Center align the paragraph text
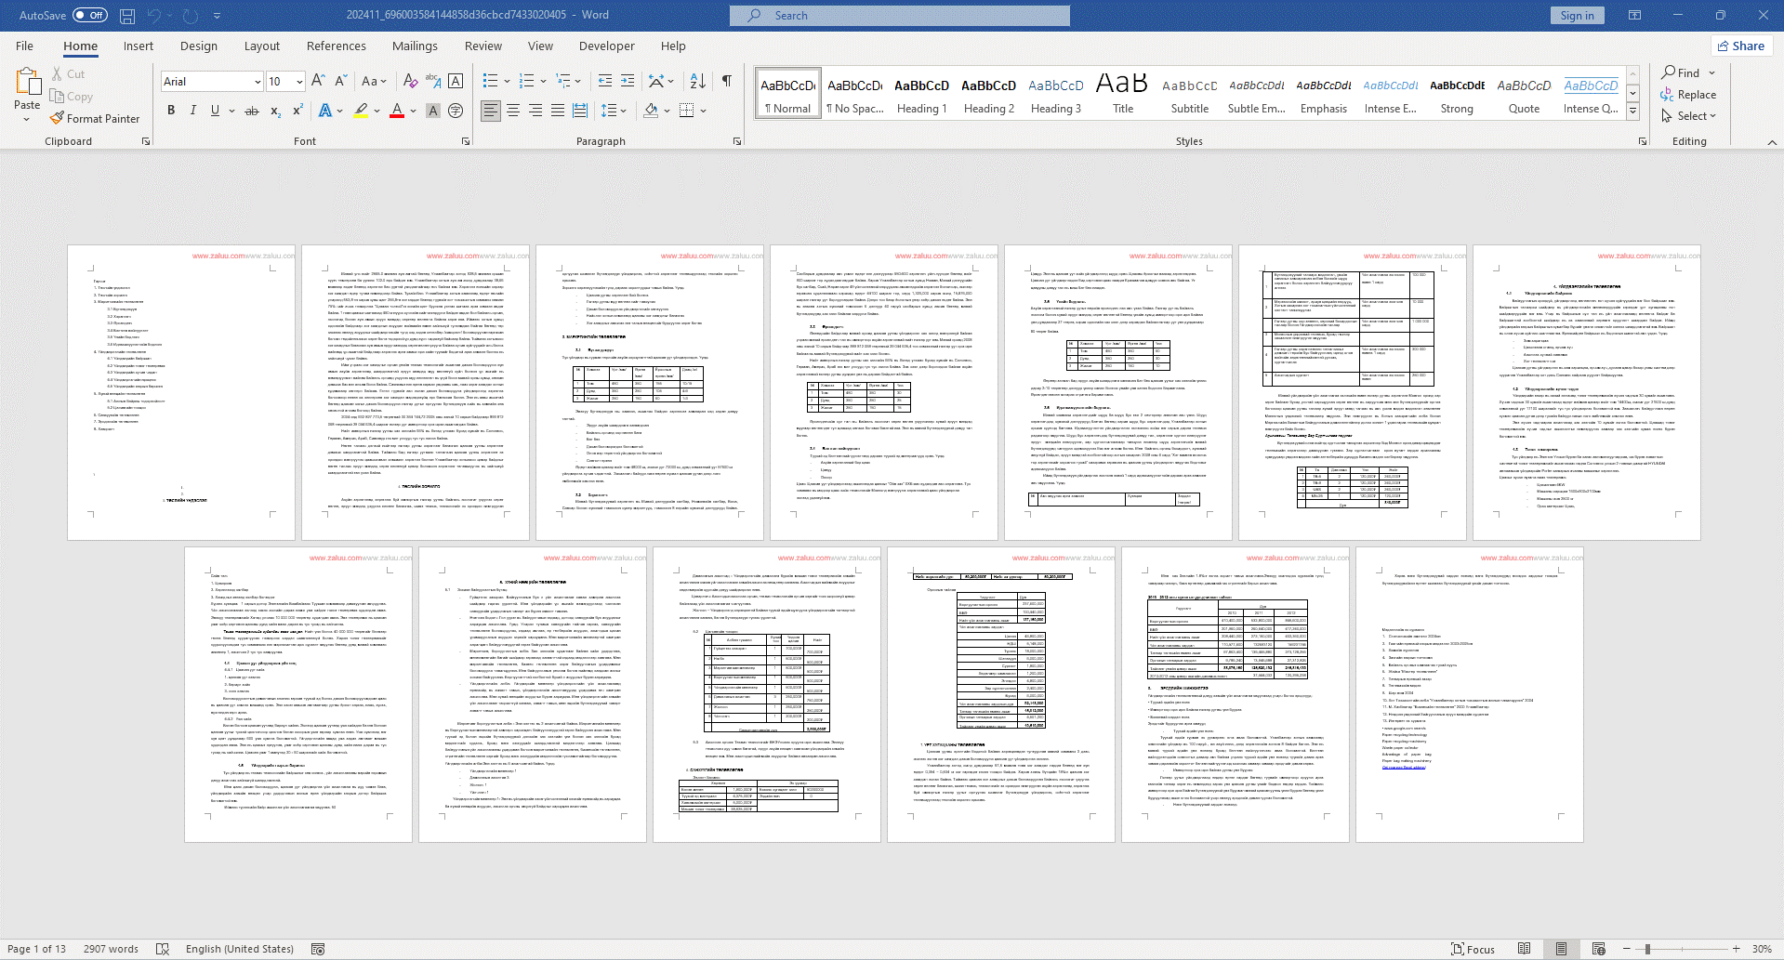Screen dimensions: 1784x960 (513, 111)
